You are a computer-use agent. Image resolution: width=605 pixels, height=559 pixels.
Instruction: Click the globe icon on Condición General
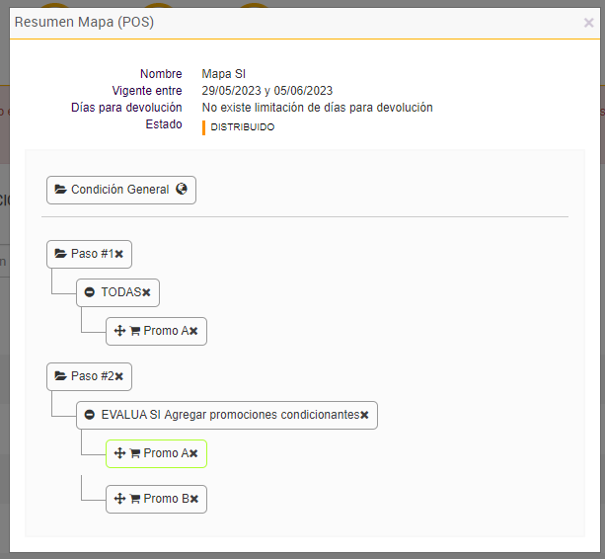click(182, 190)
